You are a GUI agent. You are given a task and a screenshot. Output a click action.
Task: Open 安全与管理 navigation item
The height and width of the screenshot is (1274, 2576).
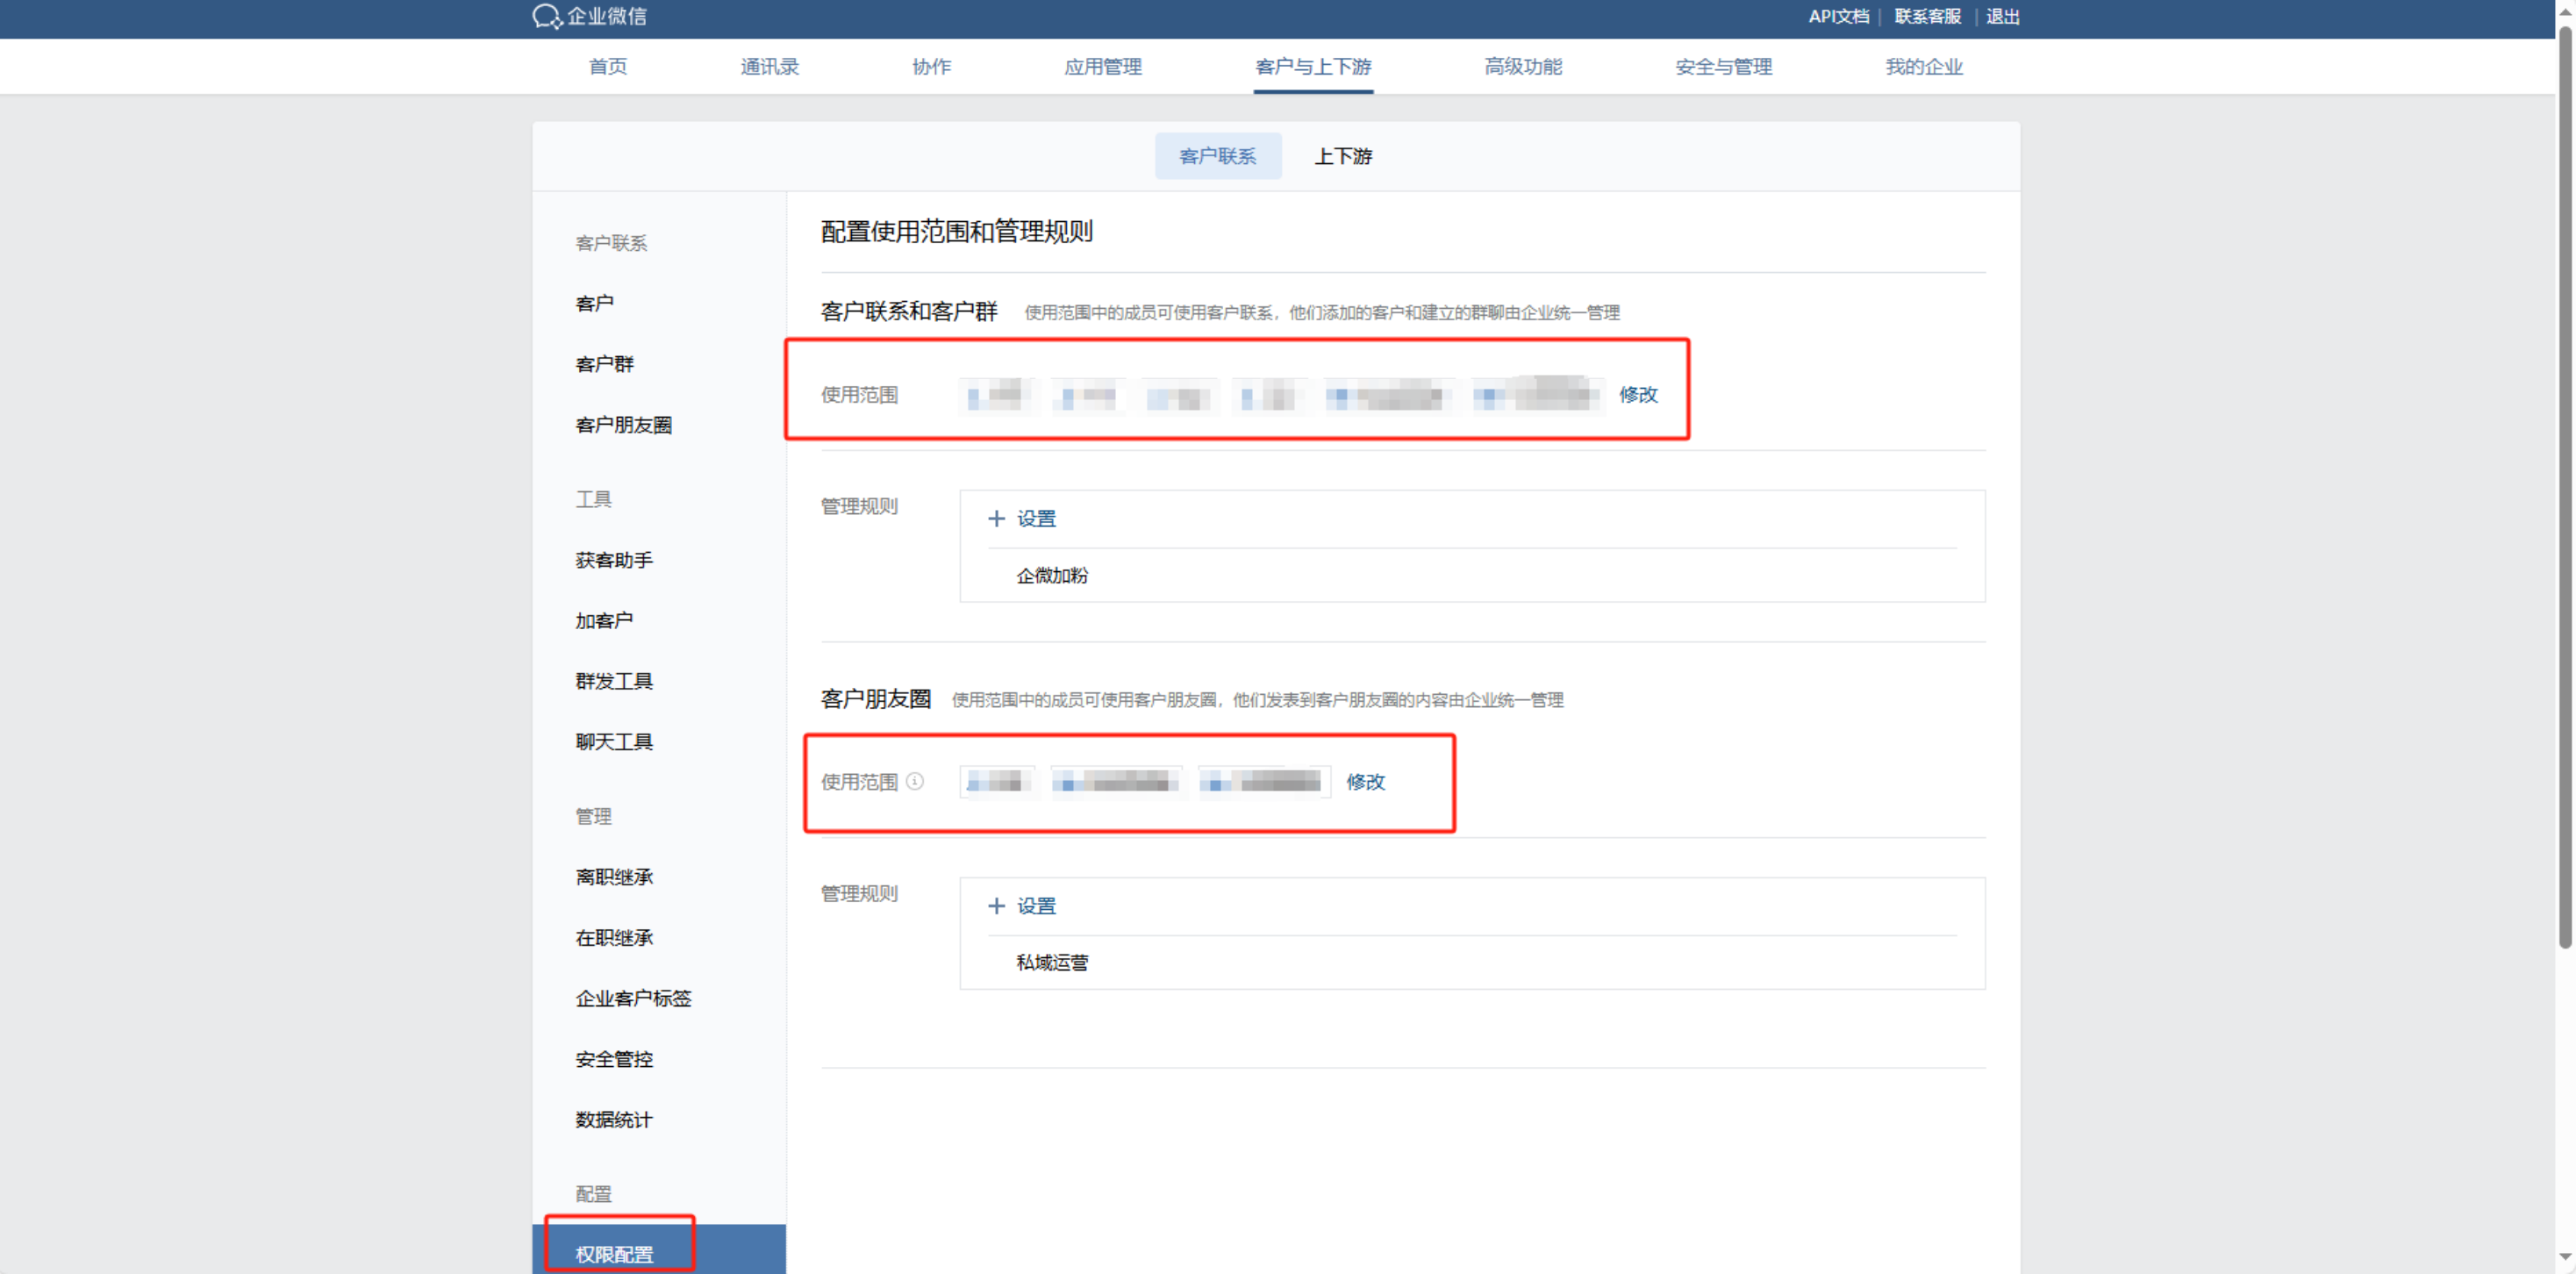tap(1723, 66)
